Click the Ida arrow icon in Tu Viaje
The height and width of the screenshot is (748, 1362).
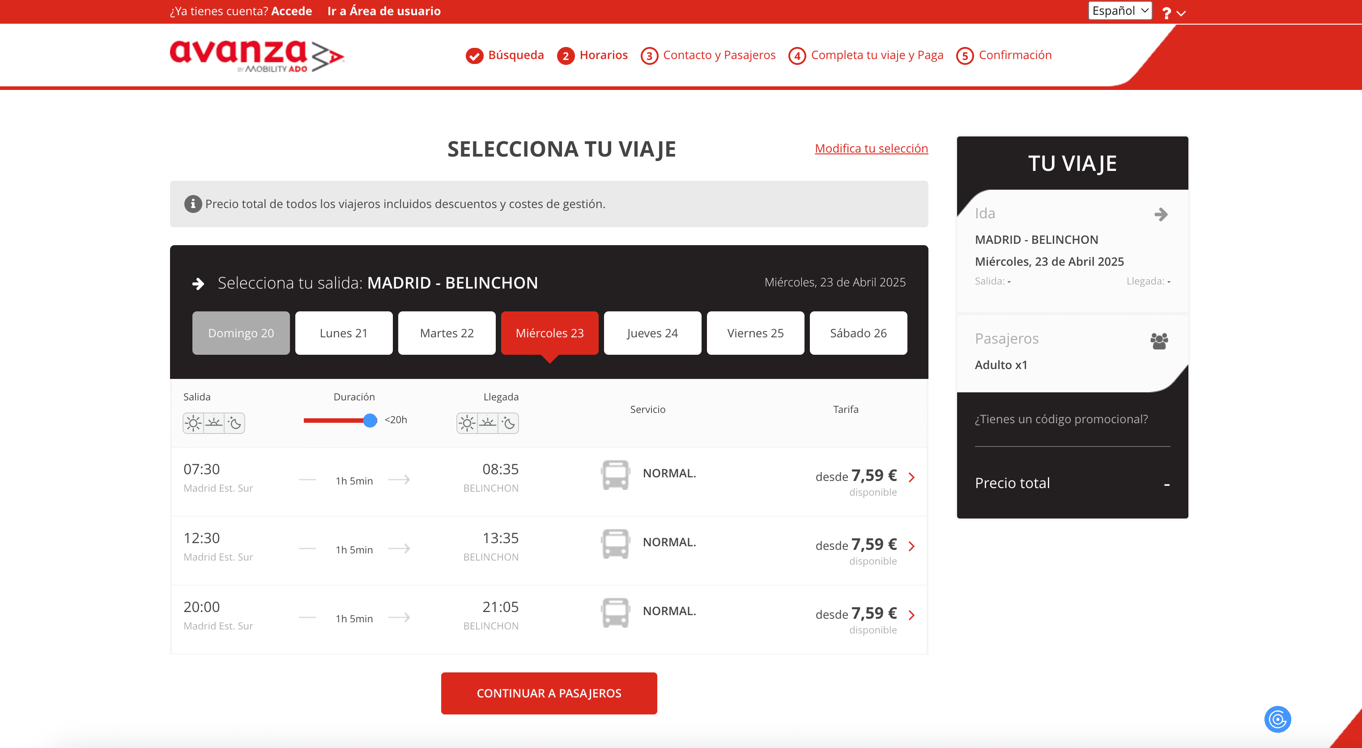pos(1161,214)
